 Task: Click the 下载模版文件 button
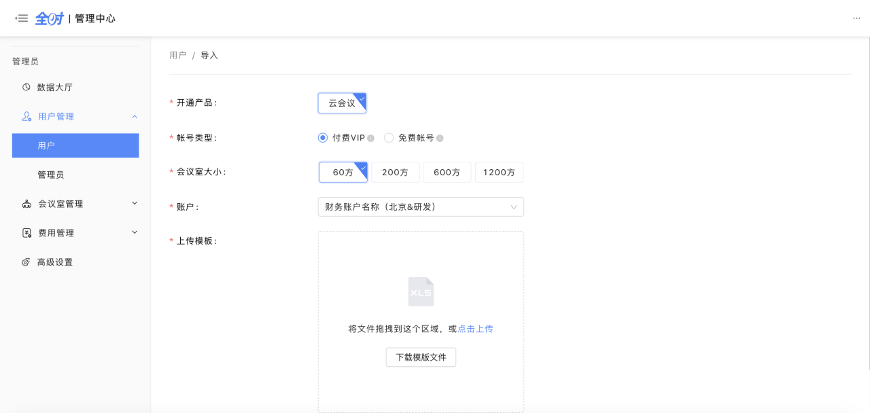click(421, 357)
